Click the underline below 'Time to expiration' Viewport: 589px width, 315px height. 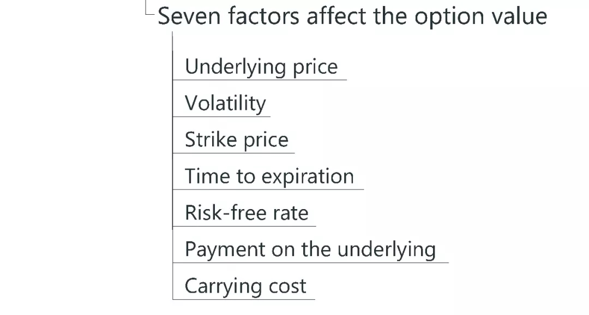(x=268, y=189)
